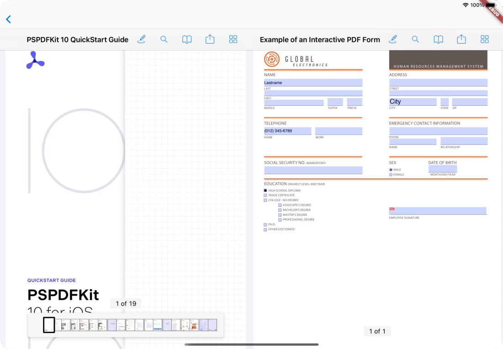Click the Date of Birth field
This screenshot has height=349, width=503.
pyautogui.click(x=442, y=169)
